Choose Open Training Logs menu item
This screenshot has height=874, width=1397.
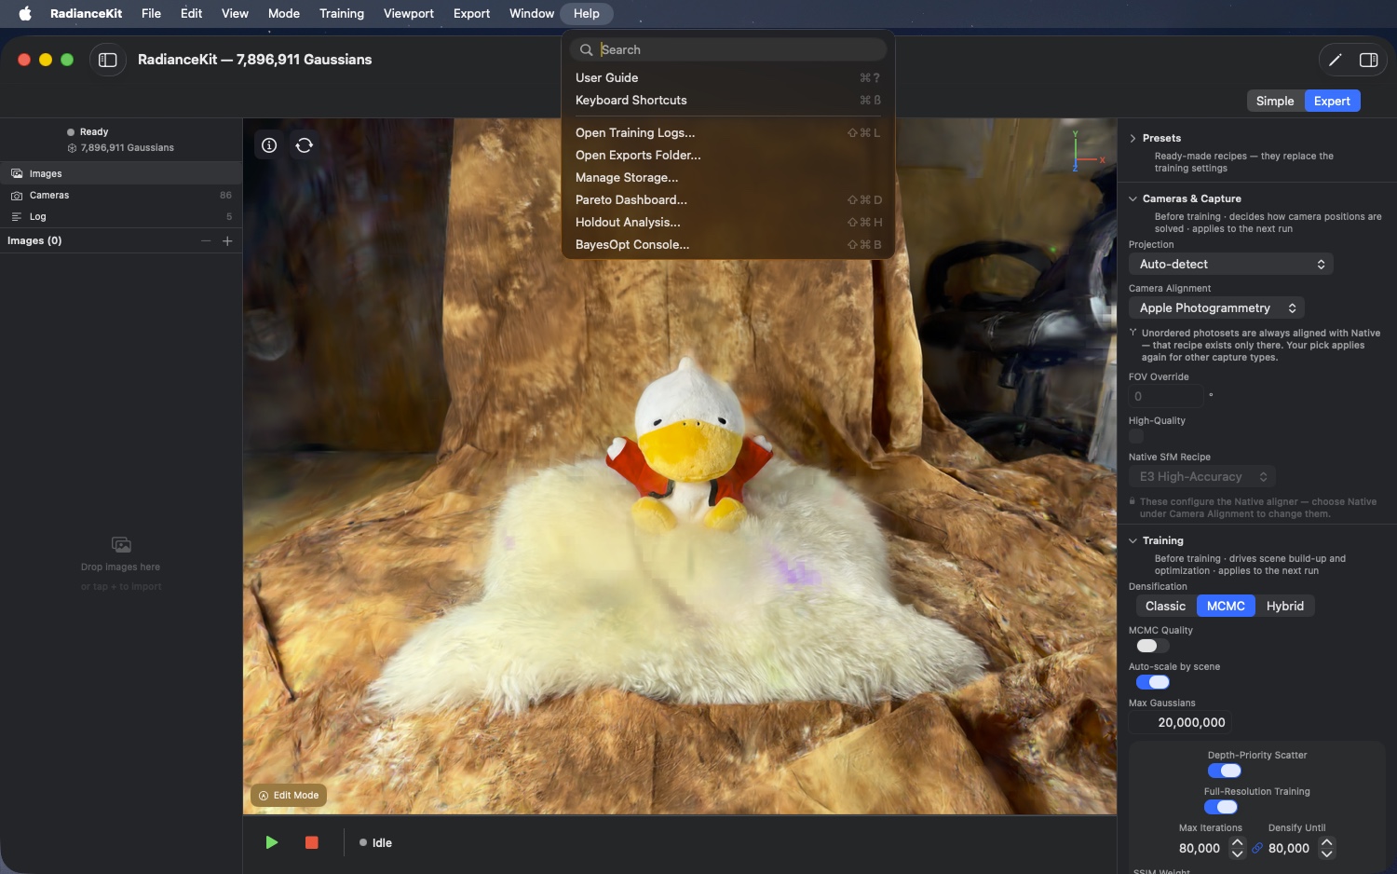(728, 133)
